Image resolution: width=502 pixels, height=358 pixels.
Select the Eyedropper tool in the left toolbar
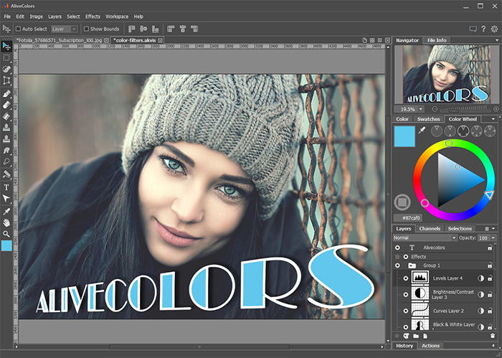(x=6, y=211)
